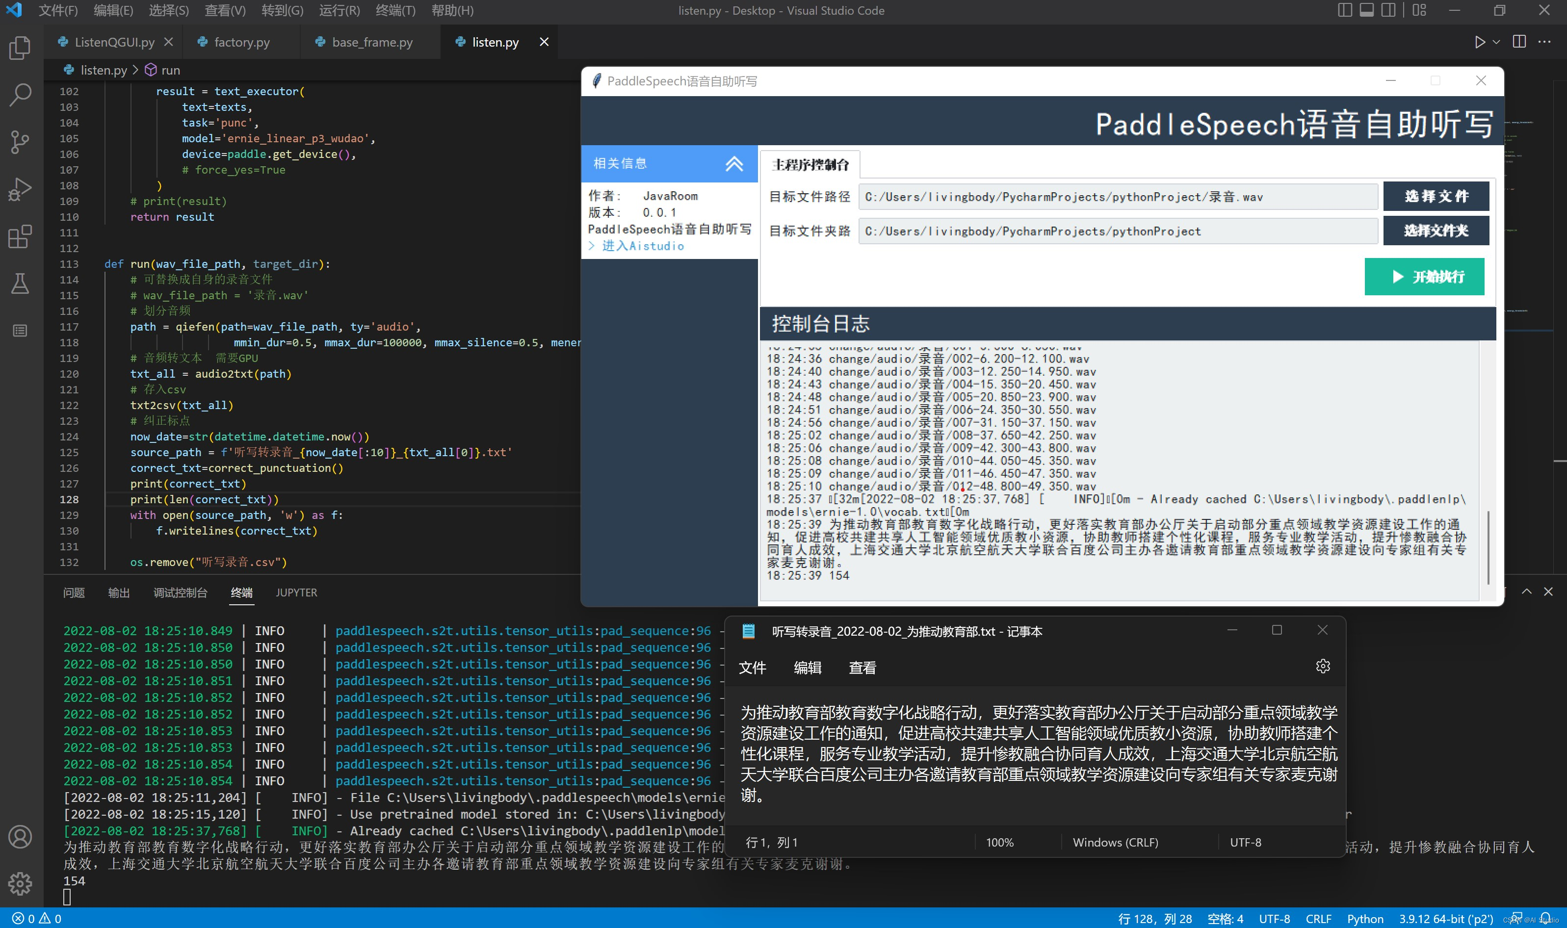The width and height of the screenshot is (1567, 928).
Task: Open the Explorer view in activity bar
Action: pos(20,48)
